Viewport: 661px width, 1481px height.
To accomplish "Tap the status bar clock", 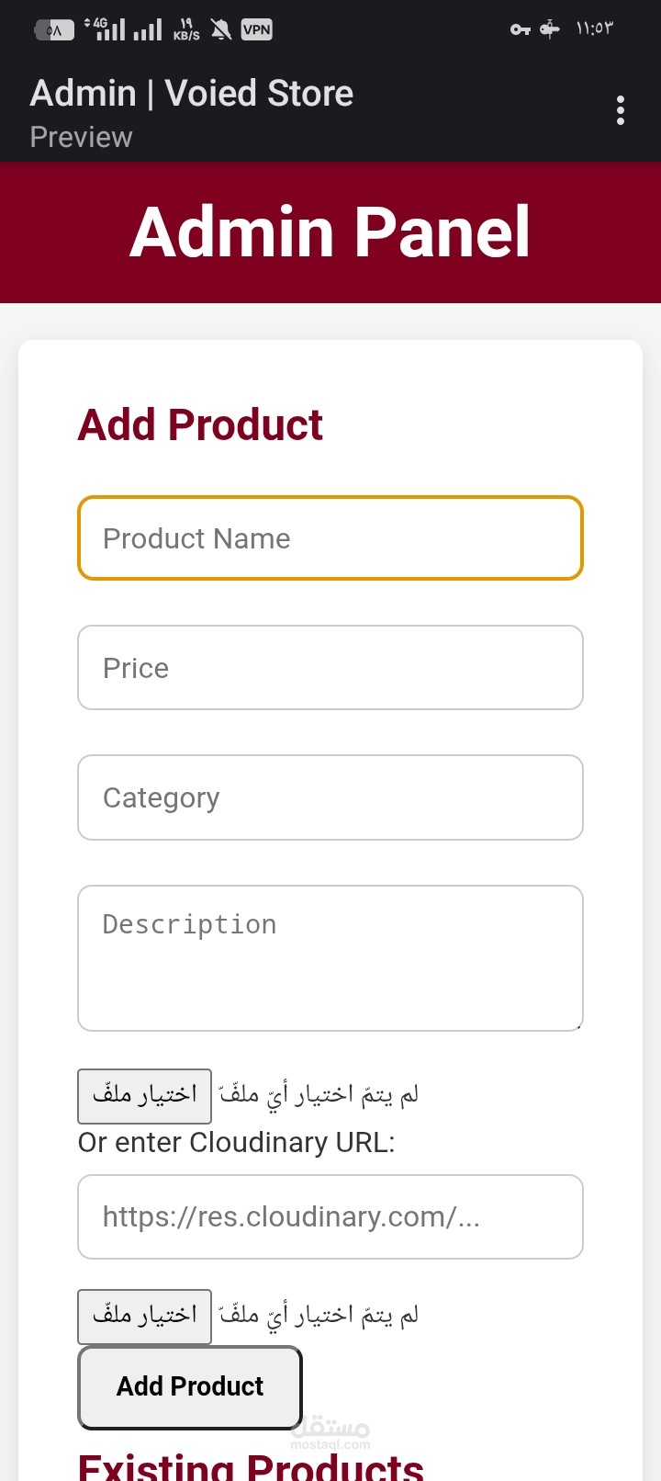I will pyautogui.click(x=594, y=29).
